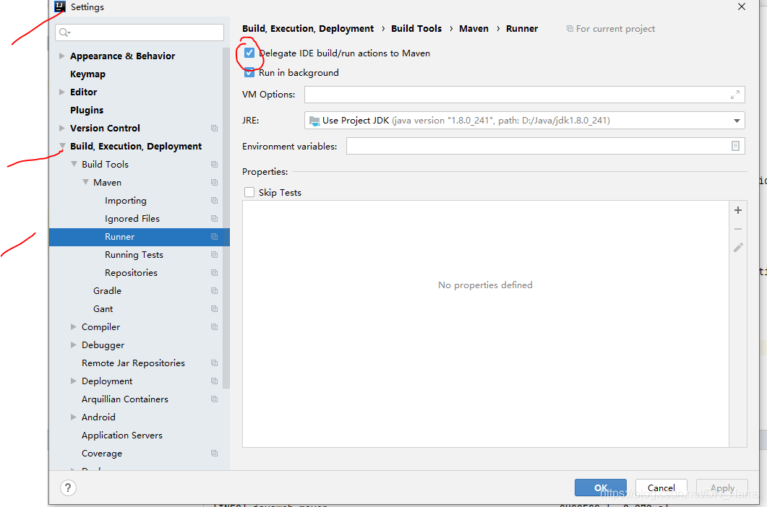
Task: Open Coverage settings page
Action: point(102,454)
